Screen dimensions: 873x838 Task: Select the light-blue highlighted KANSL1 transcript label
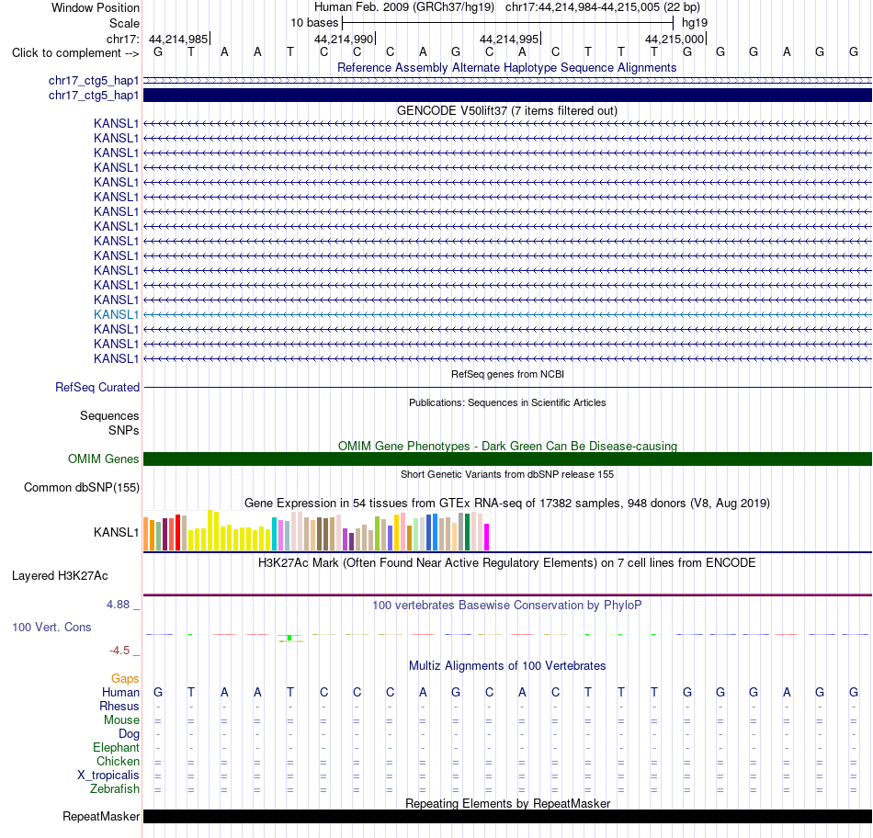(x=116, y=314)
